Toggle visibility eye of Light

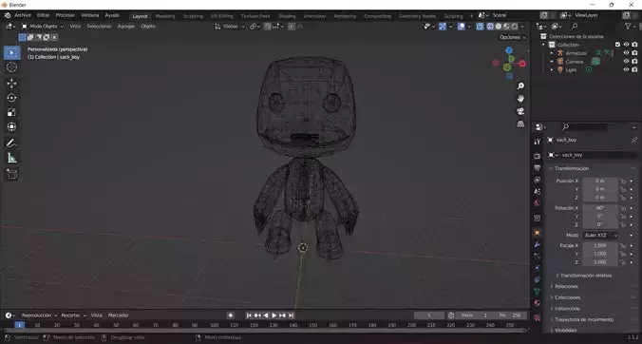click(x=626, y=69)
